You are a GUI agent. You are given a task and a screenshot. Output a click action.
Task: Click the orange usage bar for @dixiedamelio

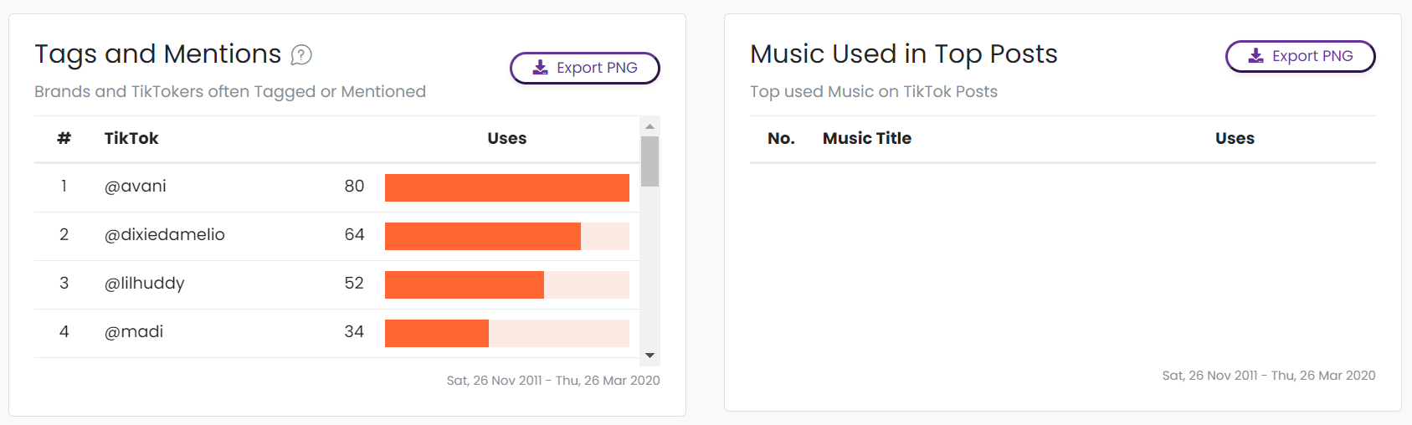[x=483, y=236]
